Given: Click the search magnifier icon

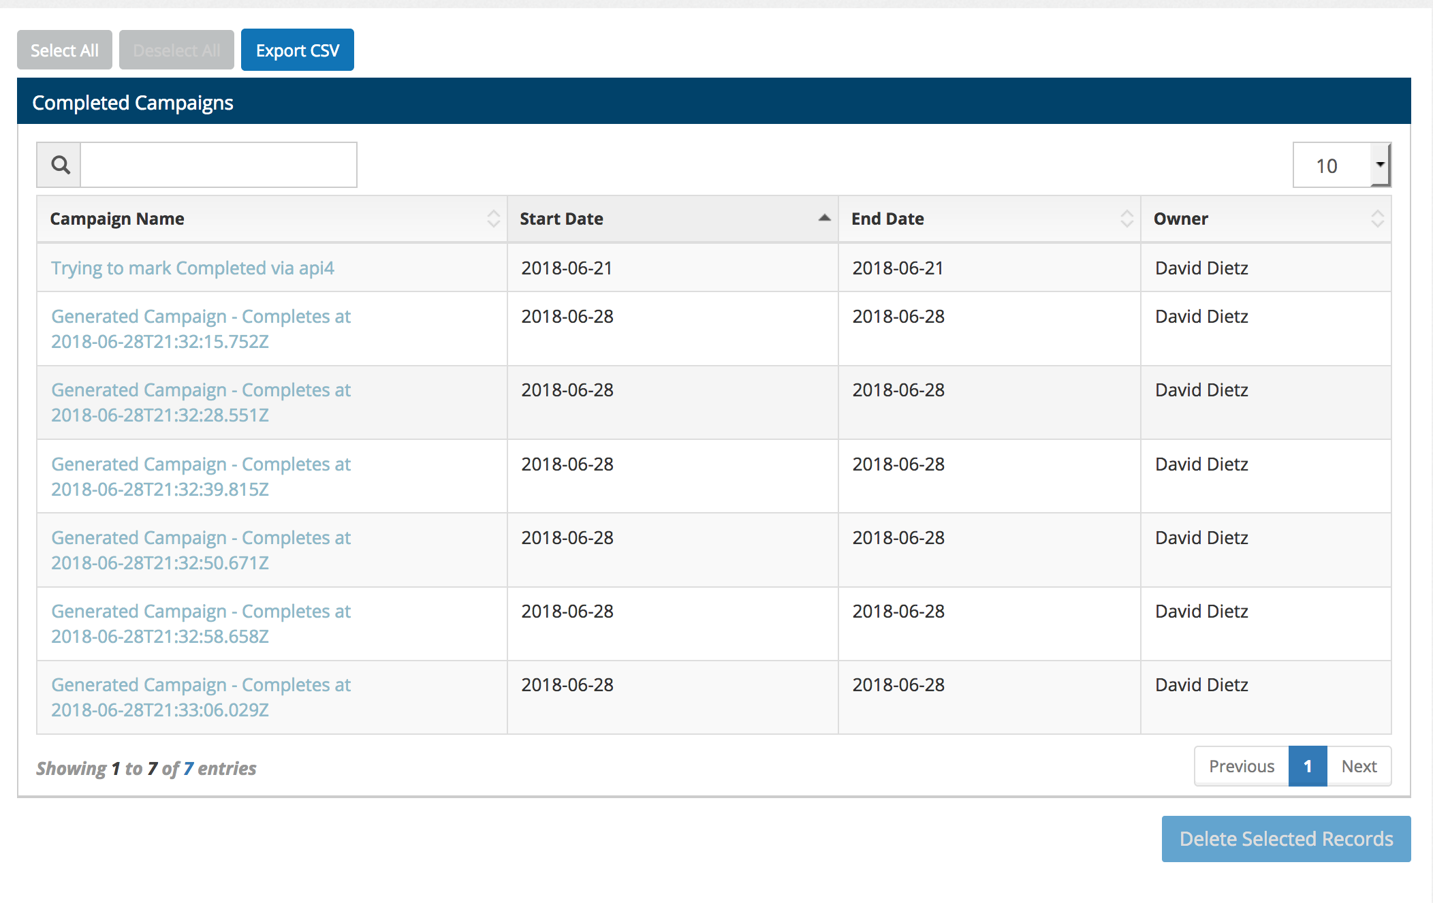Looking at the screenshot, I should click(60, 165).
